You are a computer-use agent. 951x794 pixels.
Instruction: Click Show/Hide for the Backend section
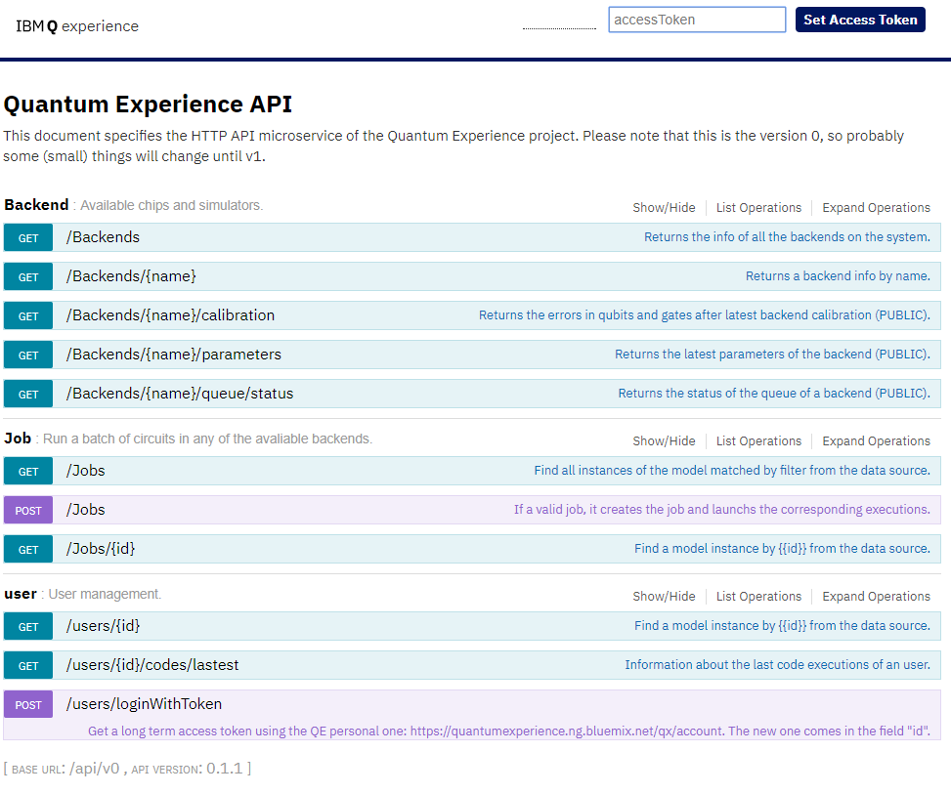[664, 207]
